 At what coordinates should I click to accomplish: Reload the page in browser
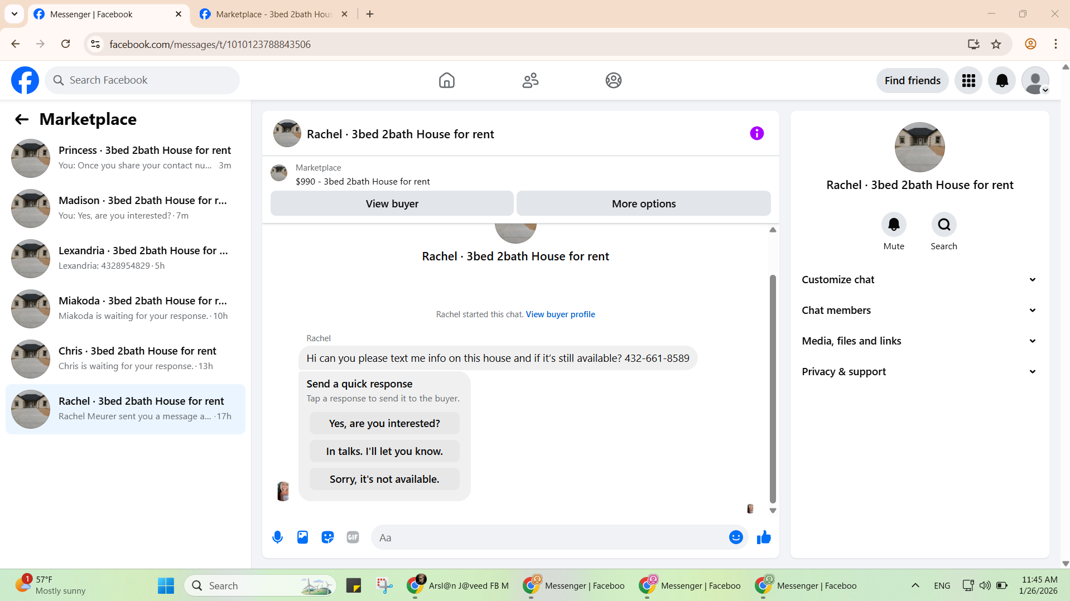click(65, 44)
